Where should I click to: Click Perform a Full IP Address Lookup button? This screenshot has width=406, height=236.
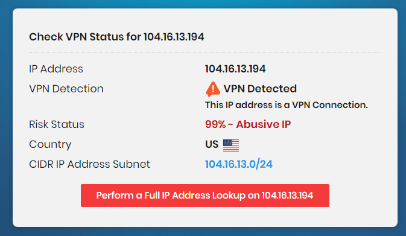tap(205, 196)
